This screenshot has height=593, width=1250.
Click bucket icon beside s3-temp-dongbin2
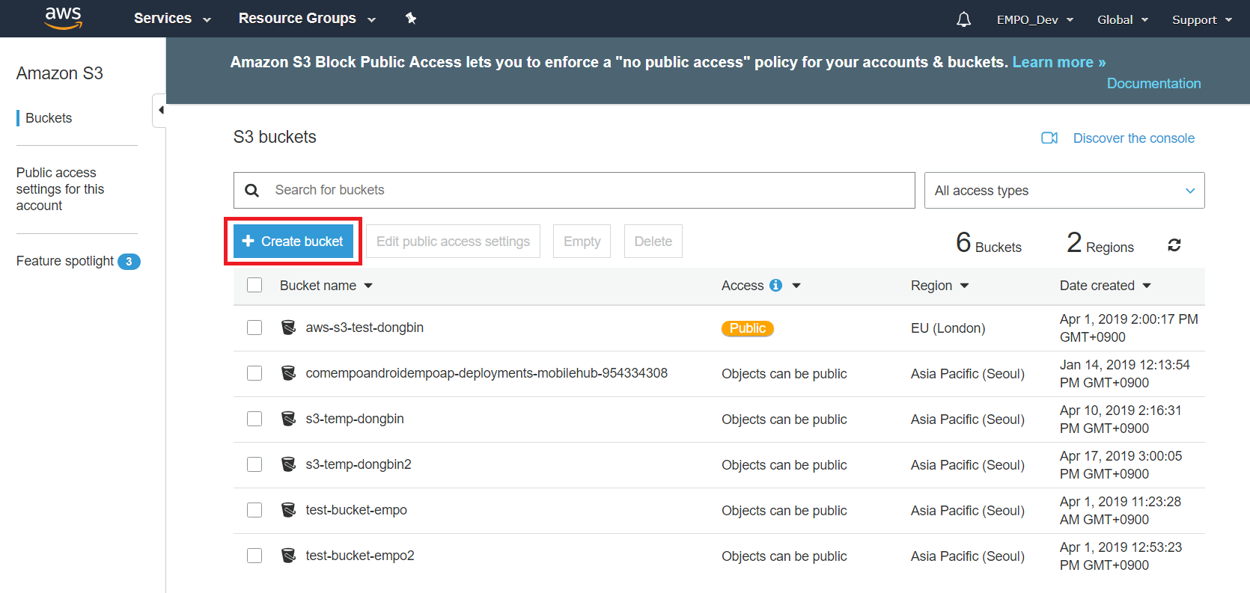coord(288,464)
